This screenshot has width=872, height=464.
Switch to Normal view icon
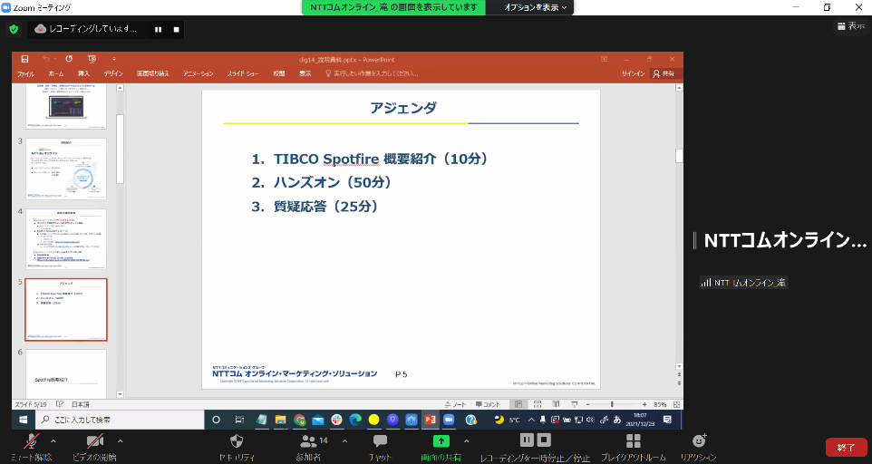[518, 404]
